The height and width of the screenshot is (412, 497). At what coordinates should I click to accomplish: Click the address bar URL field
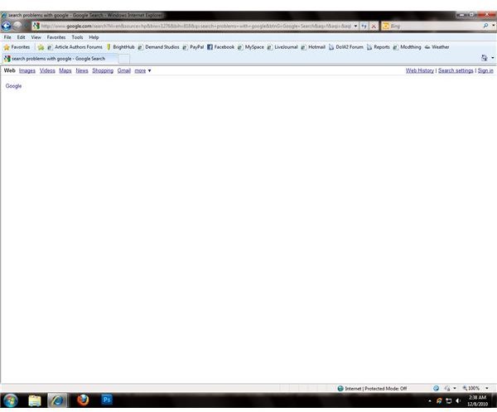[195, 26]
